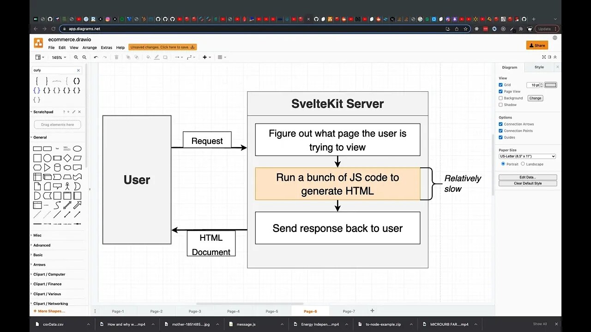Toggle the Guides checkbox
Viewport: 591px width, 332px height.
501,137
